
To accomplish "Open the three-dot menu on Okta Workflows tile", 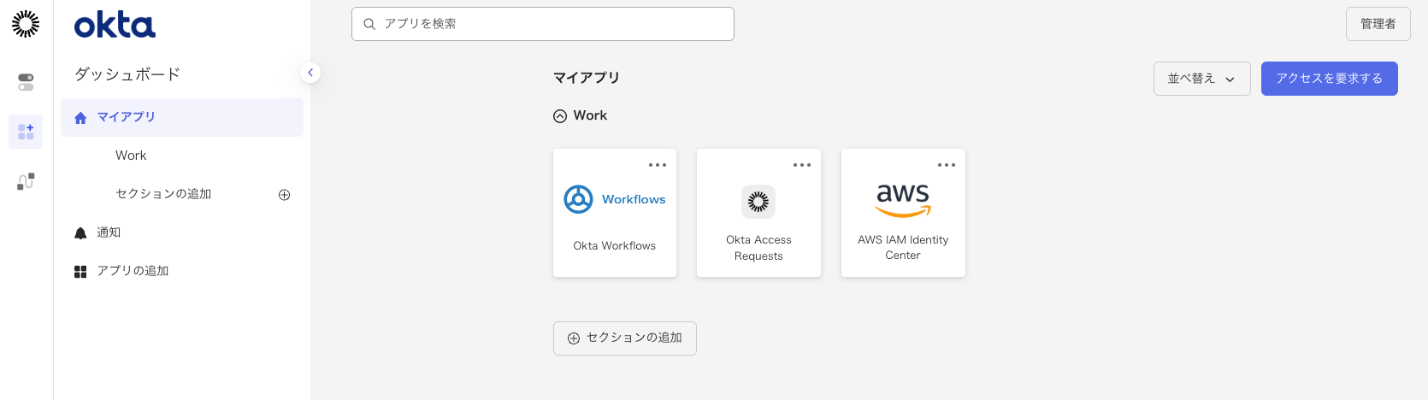I will coord(657,165).
